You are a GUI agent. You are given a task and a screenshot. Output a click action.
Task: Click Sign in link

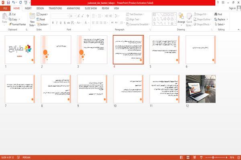(232, 8)
